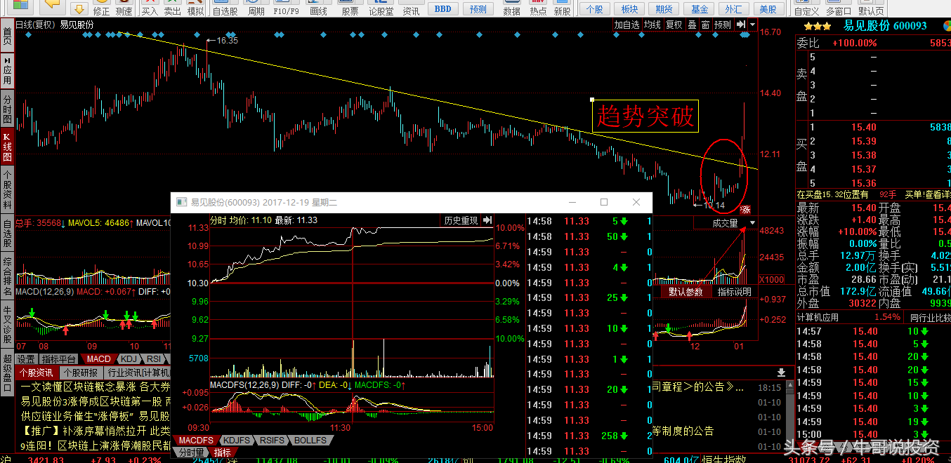Image resolution: width=951 pixels, height=463 pixels.
Task: Open the 首页 side tab
Action: click(7, 36)
